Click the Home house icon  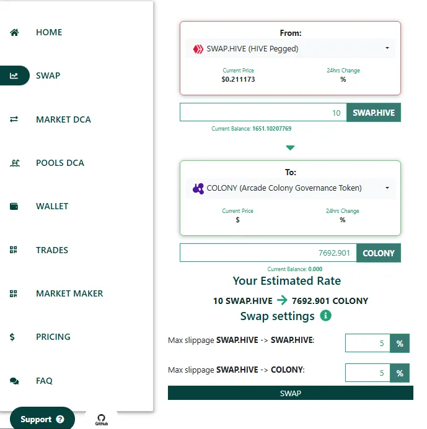14,33
